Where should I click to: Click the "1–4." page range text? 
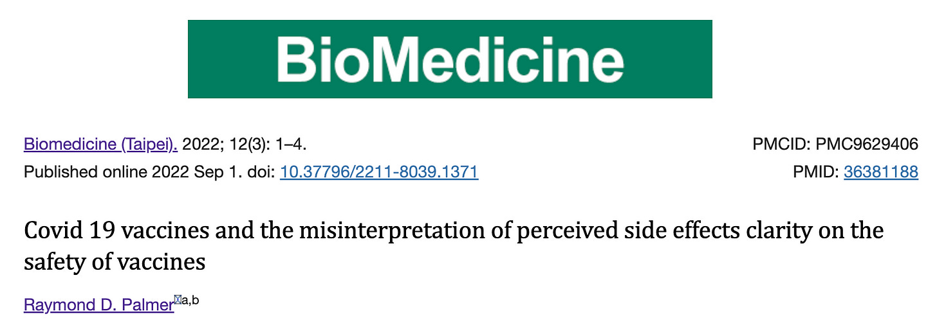pos(288,144)
